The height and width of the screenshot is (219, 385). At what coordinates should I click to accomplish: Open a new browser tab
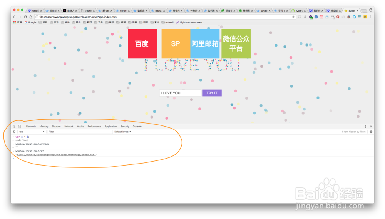coord(364,11)
